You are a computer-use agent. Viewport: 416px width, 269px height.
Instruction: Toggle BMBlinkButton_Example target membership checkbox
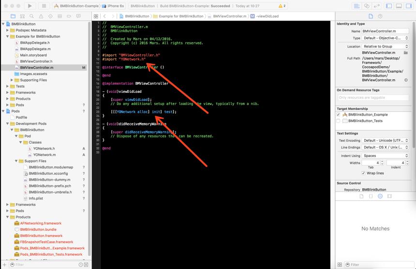(x=338, y=115)
